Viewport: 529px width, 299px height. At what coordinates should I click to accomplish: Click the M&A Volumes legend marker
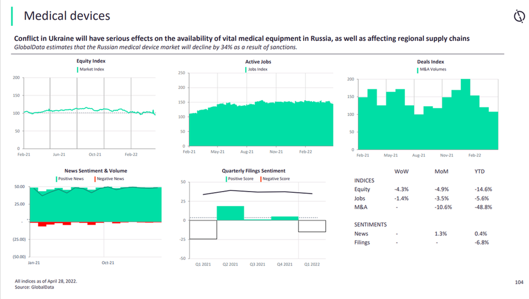[418, 69]
